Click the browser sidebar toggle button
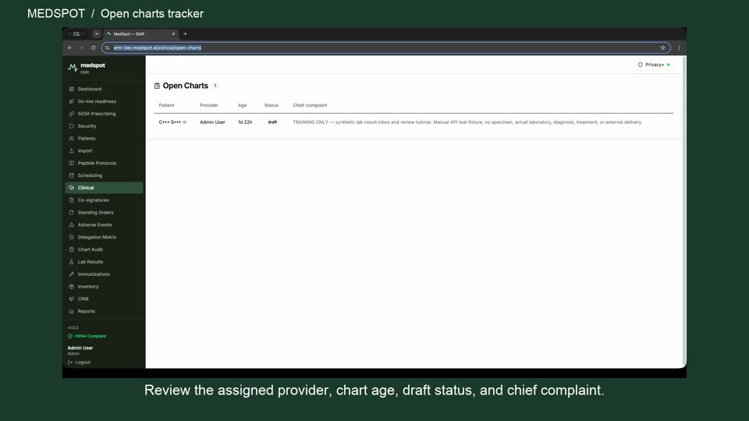This screenshot has height=421, width=749. coord(76,34)
